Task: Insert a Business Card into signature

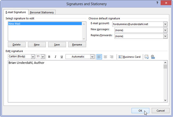Action: click(x=129, y=57)
